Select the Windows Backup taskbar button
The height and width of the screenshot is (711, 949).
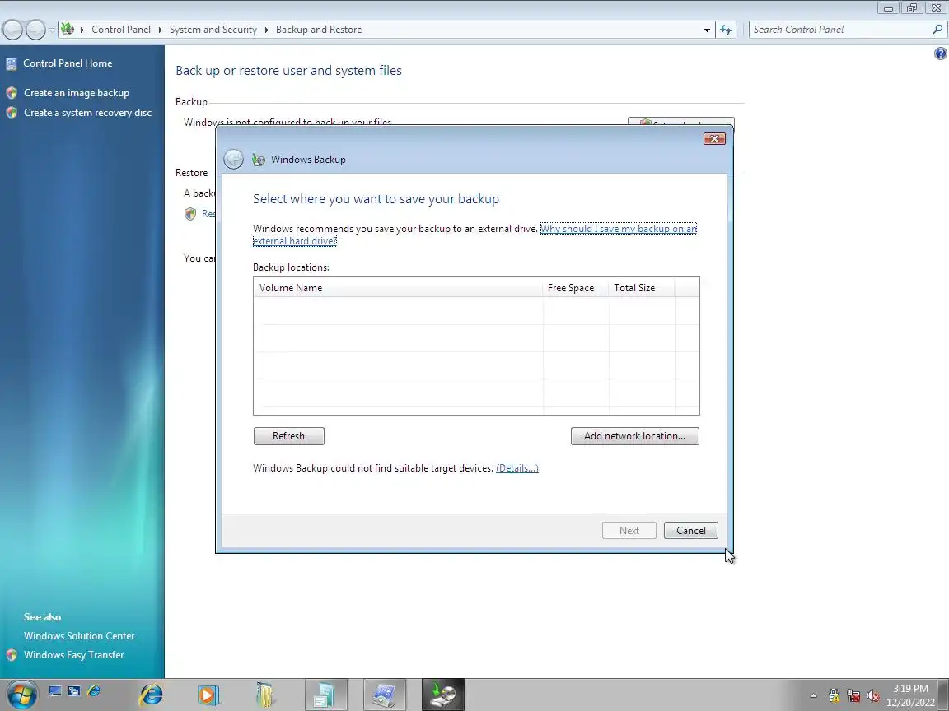coord(443,695)
